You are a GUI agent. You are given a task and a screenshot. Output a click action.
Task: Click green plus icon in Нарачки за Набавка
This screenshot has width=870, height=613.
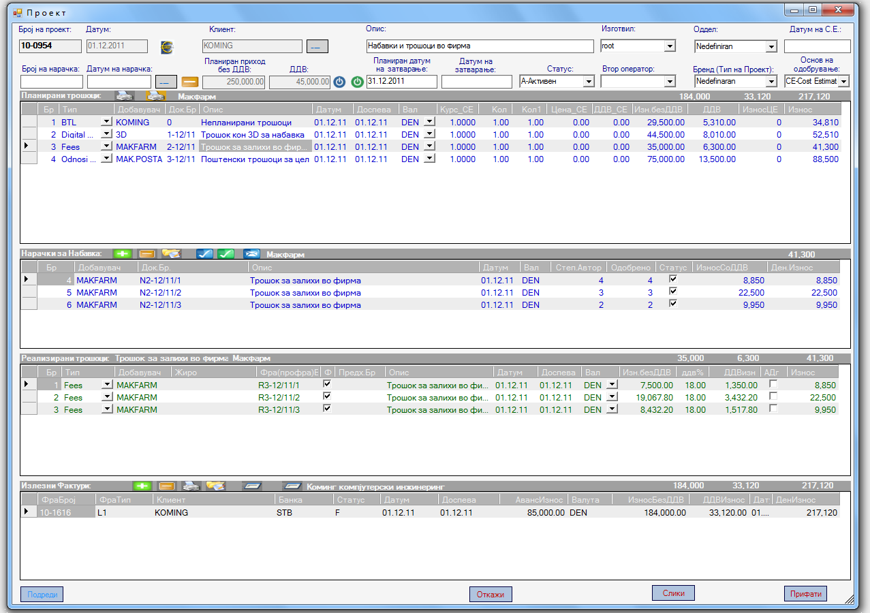(122, 254)
